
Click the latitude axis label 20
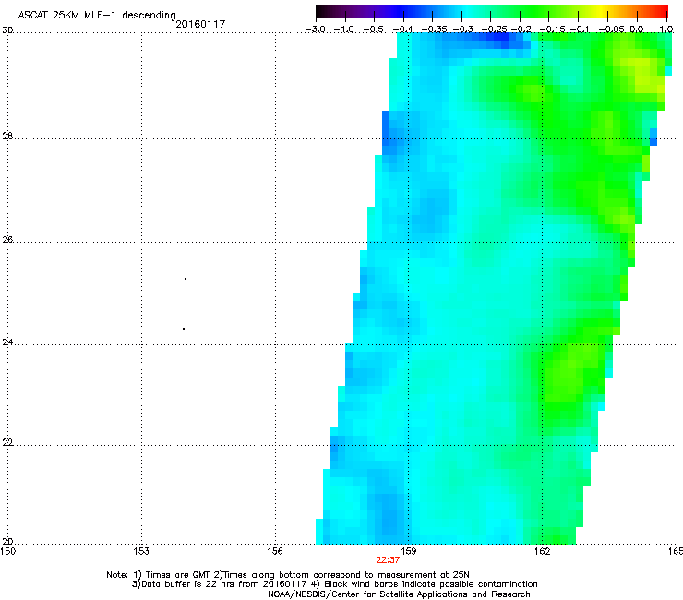[x=7, y=542]
